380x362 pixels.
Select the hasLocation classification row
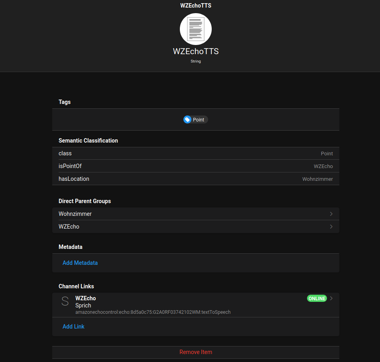[195, 179]
